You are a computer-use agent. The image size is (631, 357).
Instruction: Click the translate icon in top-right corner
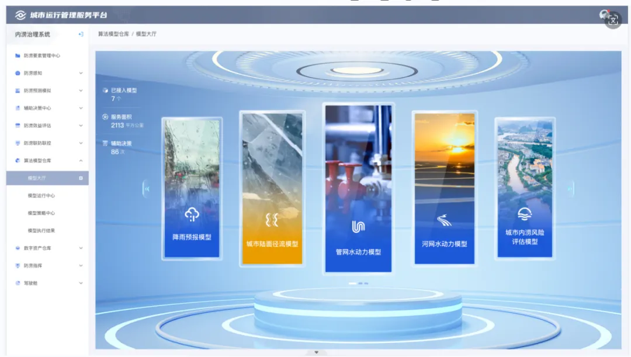coord(612,19)
